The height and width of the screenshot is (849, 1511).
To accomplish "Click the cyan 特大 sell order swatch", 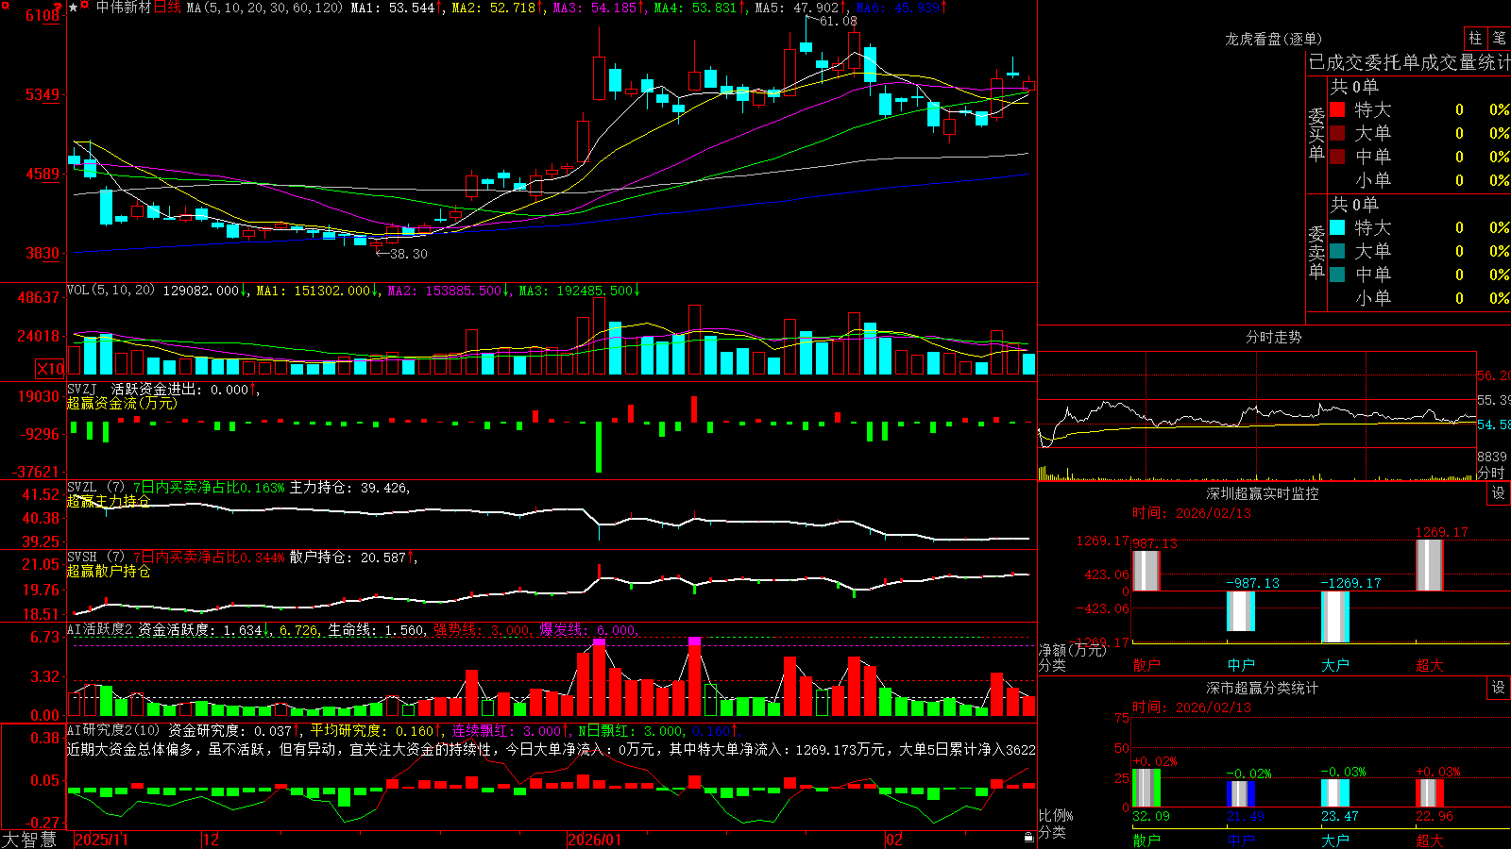I will [x=1337, y=227].
